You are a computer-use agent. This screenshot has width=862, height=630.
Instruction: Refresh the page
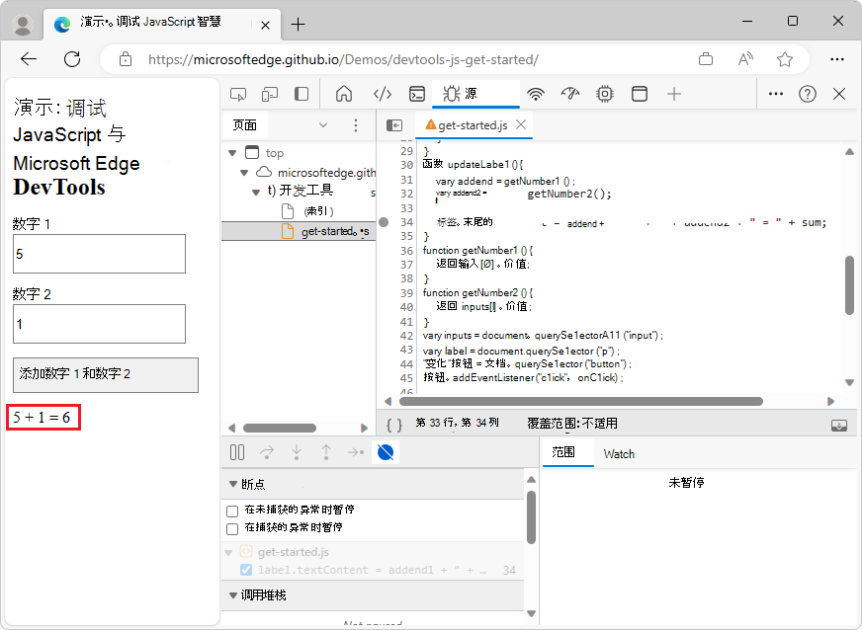tap(72, 59)
